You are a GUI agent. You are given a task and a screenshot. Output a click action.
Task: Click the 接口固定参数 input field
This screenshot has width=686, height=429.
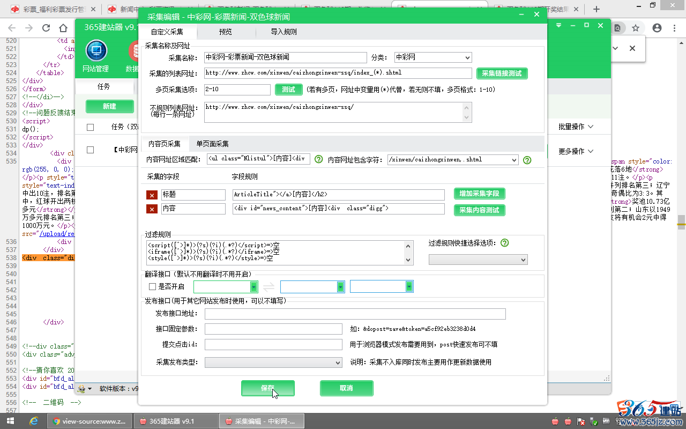pos(273,329)
